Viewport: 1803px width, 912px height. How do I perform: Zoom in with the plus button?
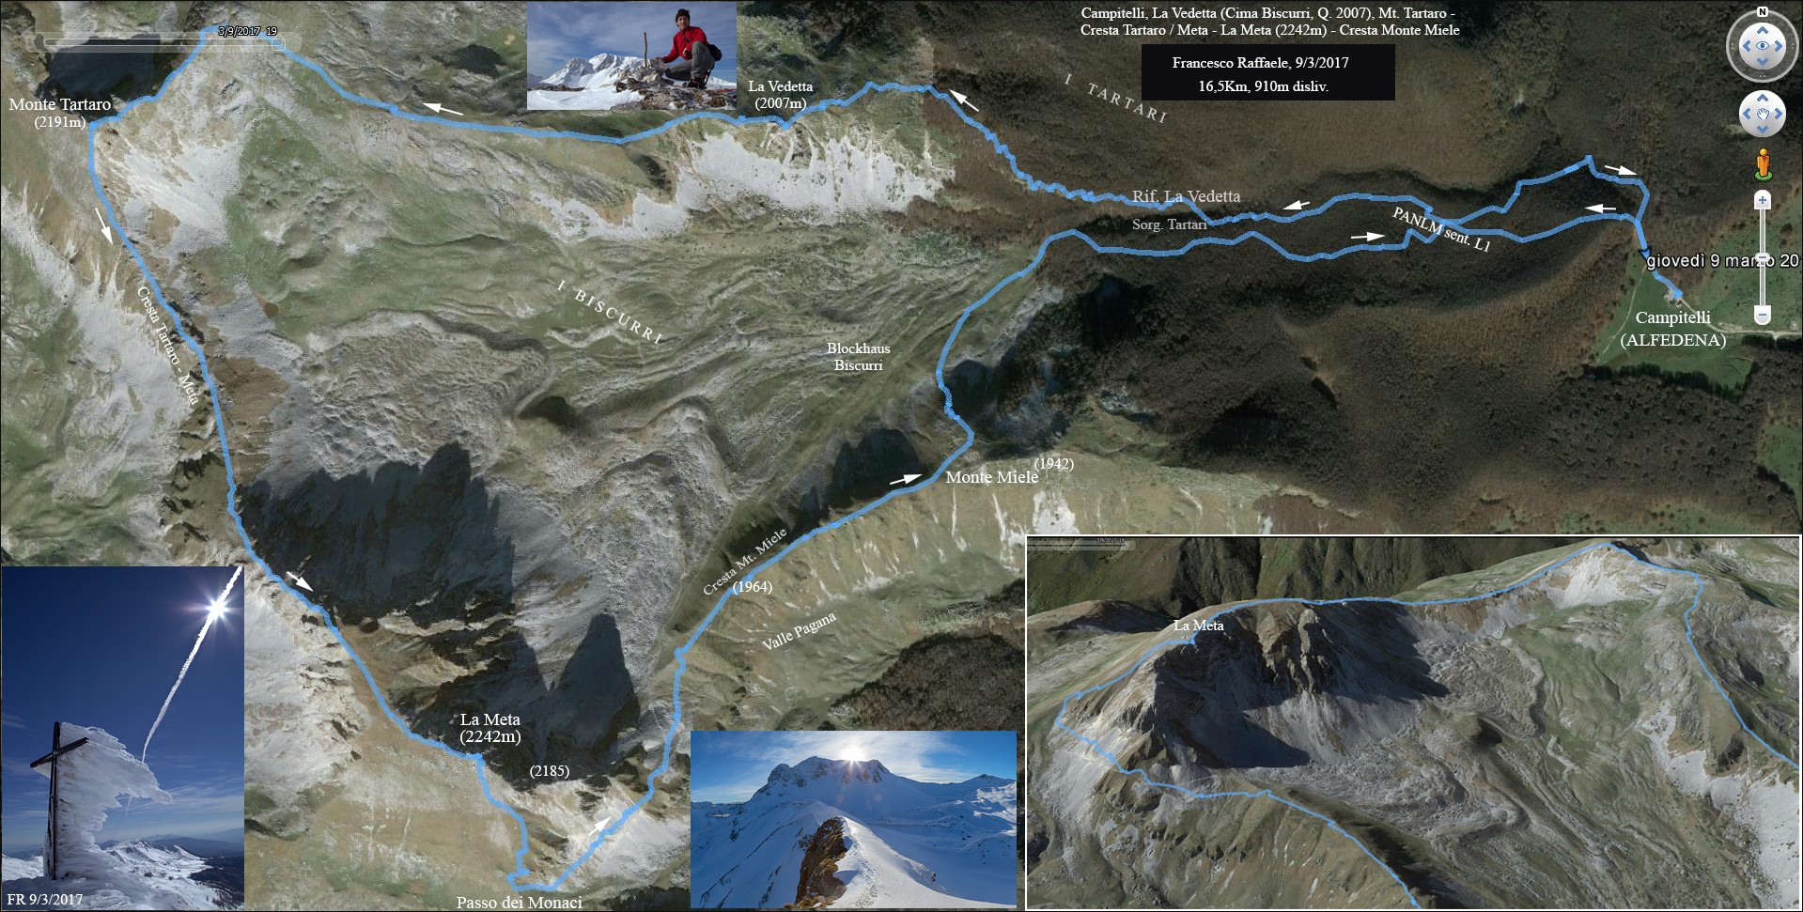1763,199
